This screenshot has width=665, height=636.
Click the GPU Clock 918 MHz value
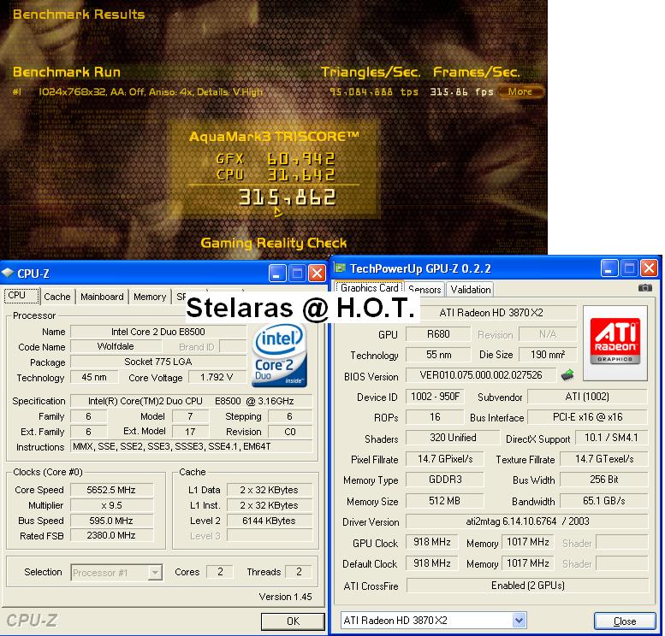[431, 542]
